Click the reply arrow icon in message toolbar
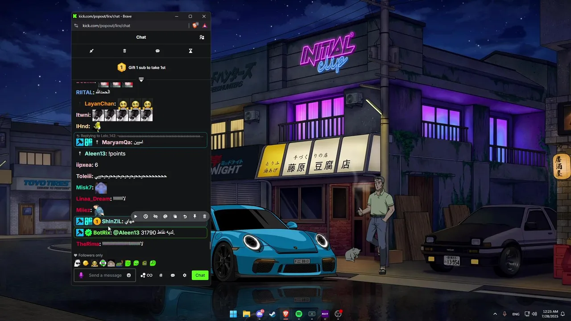 pyautogui.click(x=185, y=217)
